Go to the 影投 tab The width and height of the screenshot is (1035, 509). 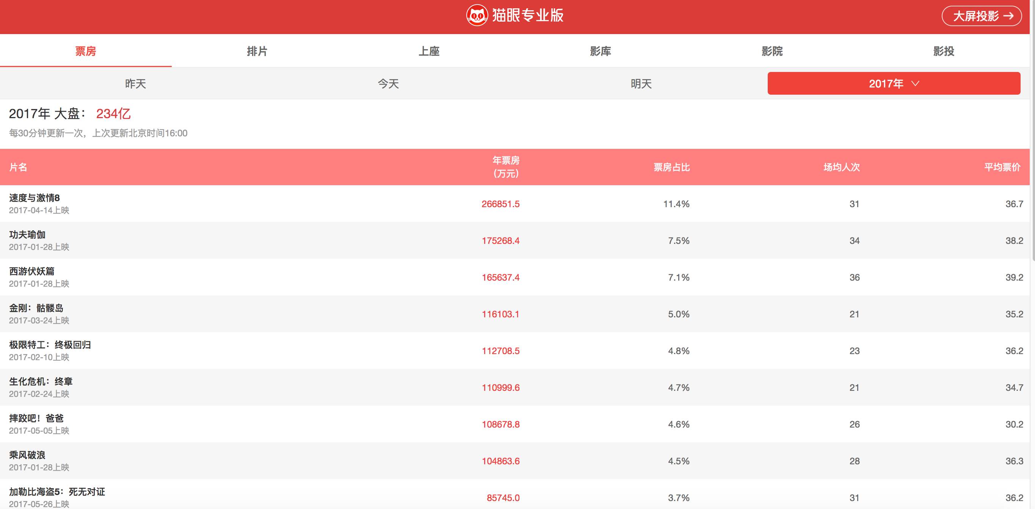[943, 52]
